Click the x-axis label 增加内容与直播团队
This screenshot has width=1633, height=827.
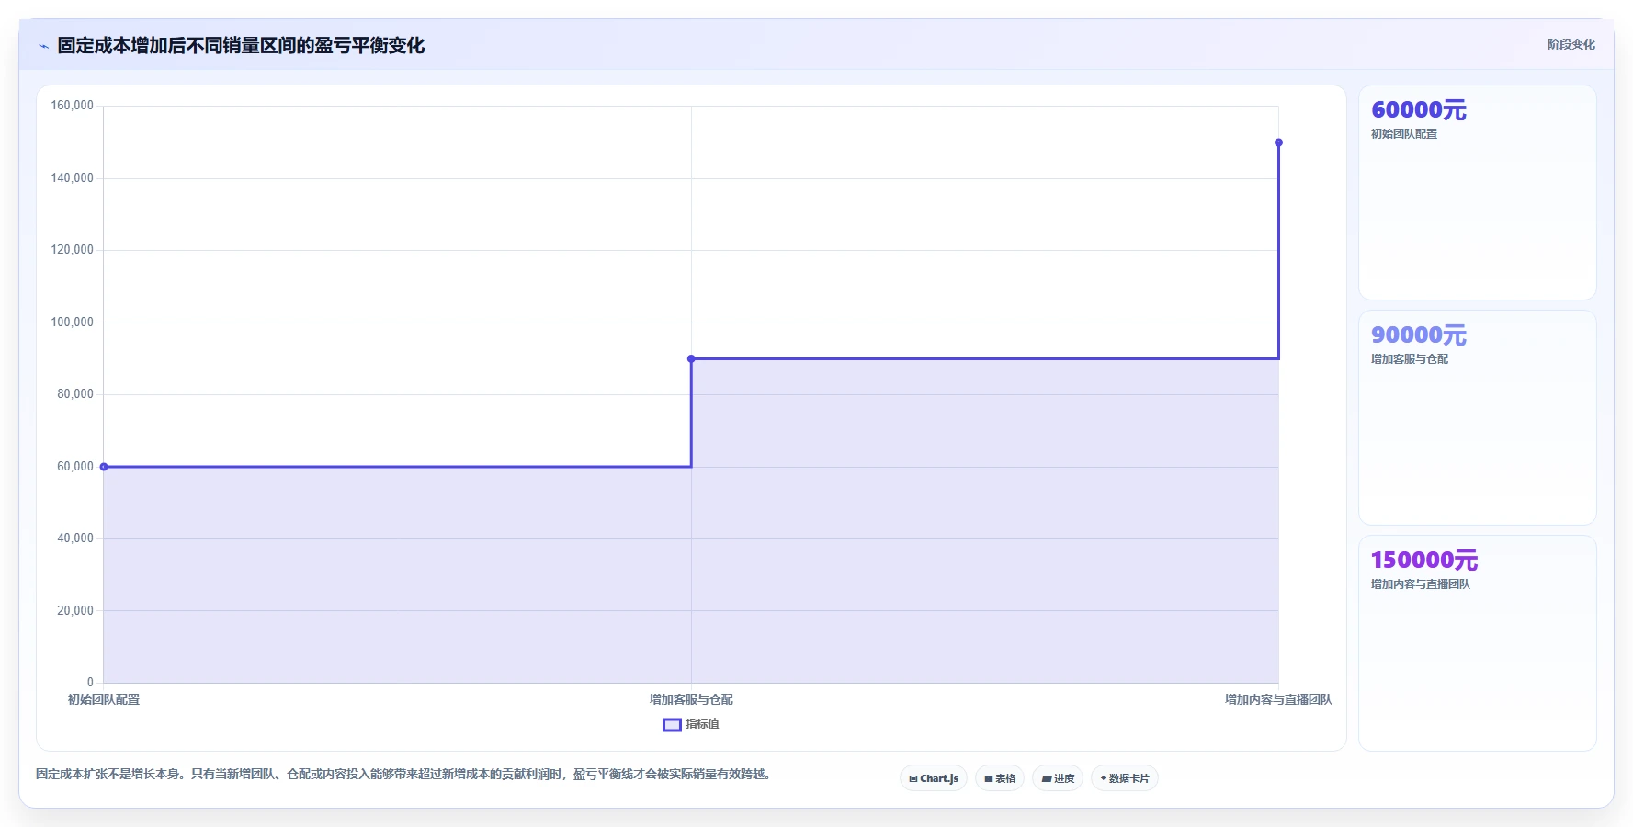[x=1278, y=699]
